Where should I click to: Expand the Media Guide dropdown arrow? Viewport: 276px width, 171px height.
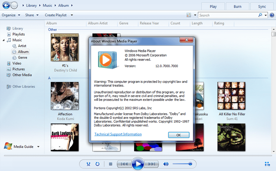click(38, 147)
